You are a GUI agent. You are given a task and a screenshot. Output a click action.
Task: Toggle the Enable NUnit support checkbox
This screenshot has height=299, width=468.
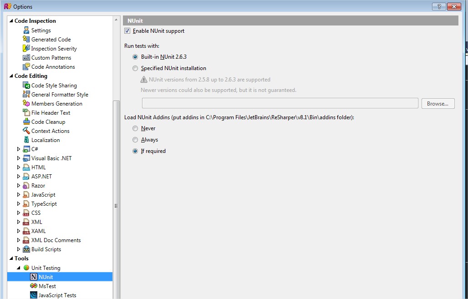pos(127,31)
